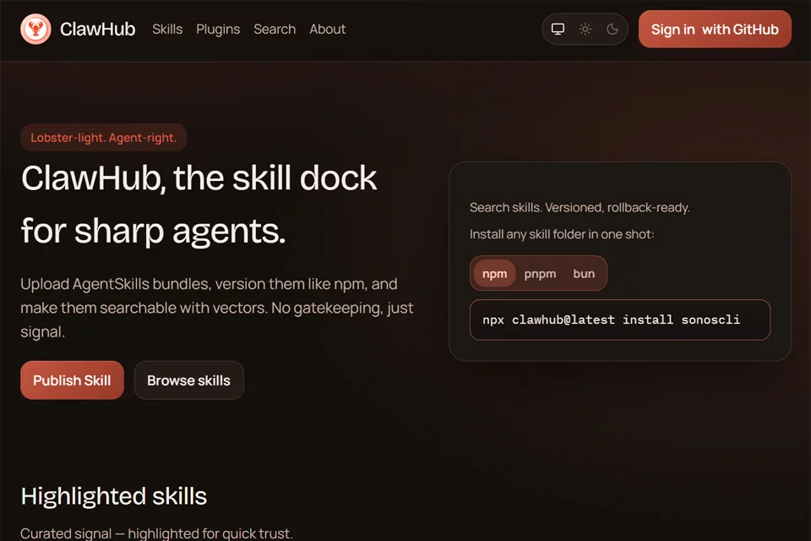Switch install command to pnpm
811x541 pixels.
(x=540, y=274)
